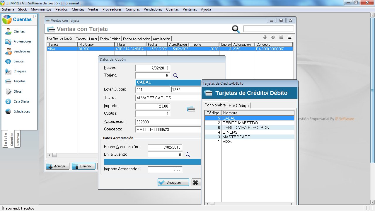This screenshot has height=211, width=375.
Task: Click the Aceptar button
Action: pos(173,182)
